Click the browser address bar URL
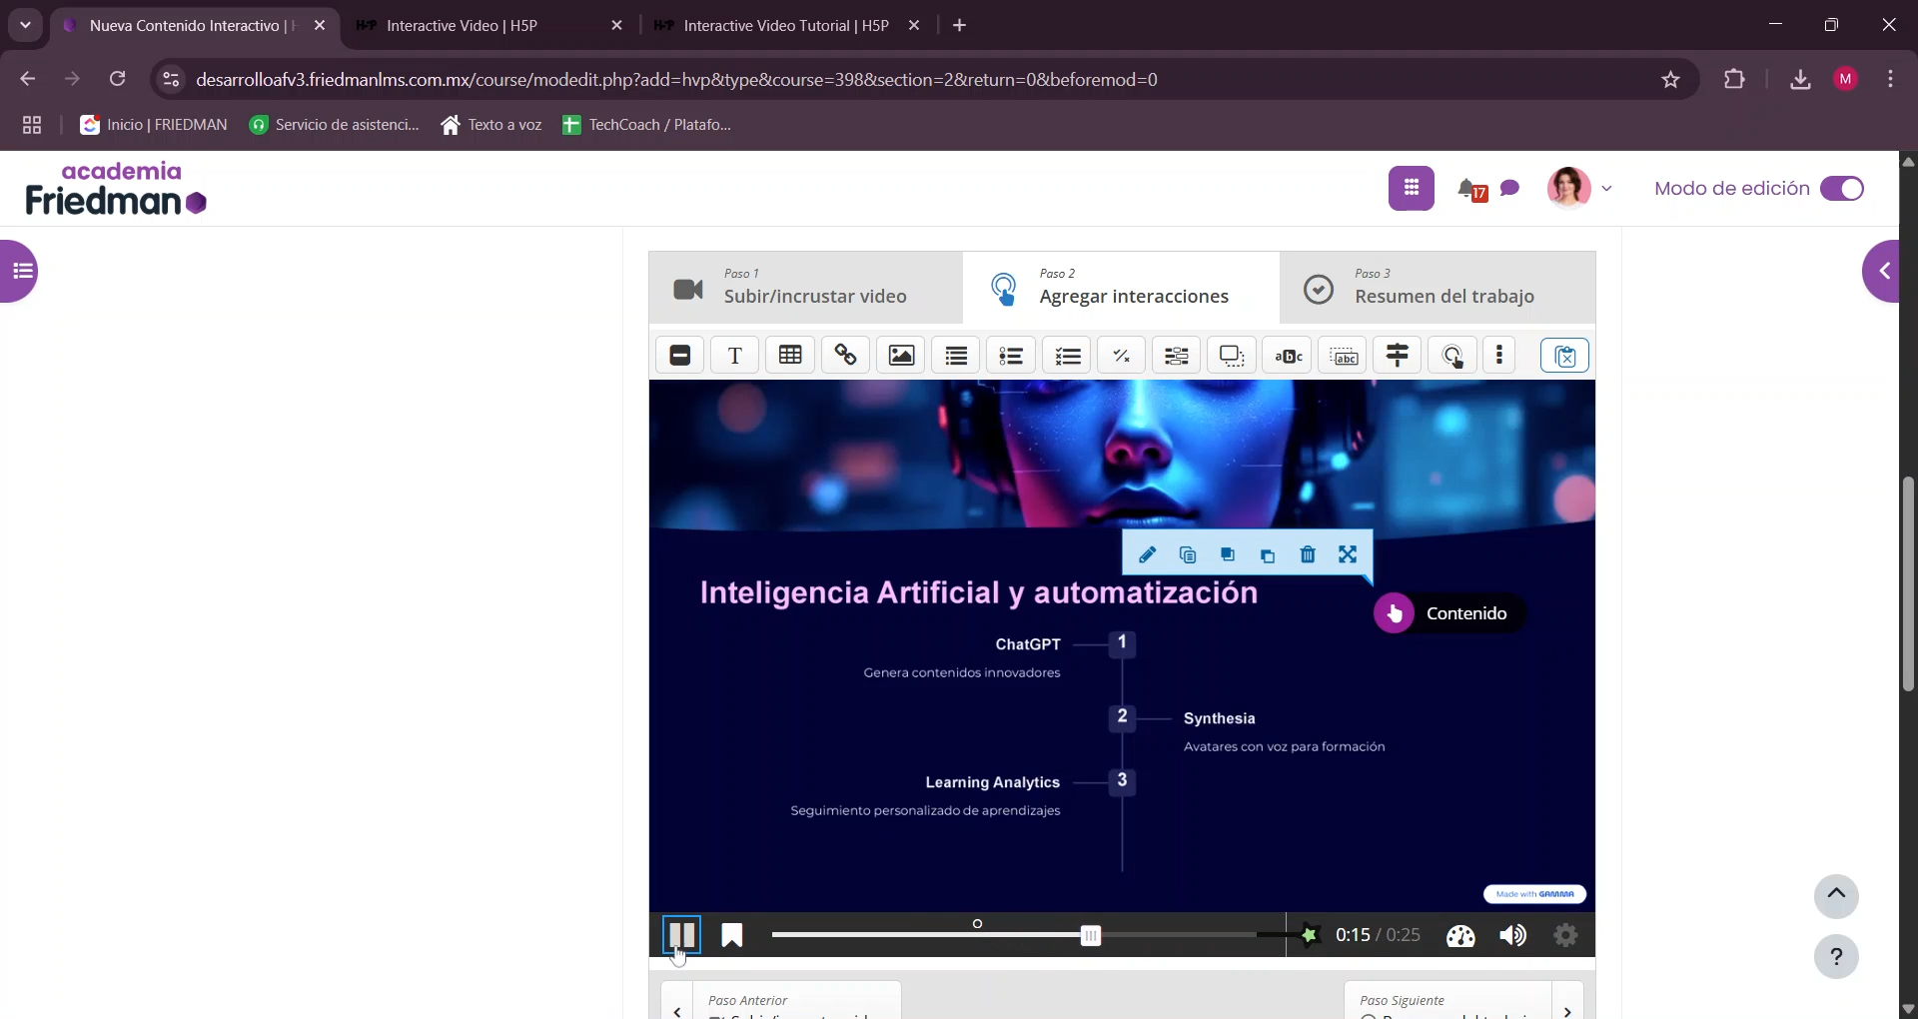The height and width of the screenshot is (1019, 1918). pos(676,80)
